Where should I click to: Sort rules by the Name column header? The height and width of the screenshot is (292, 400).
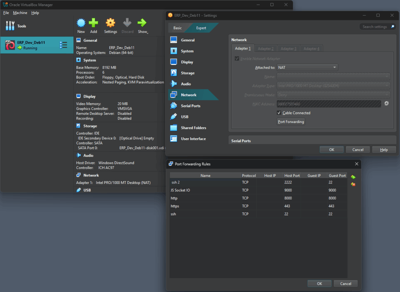pos(205,175)
